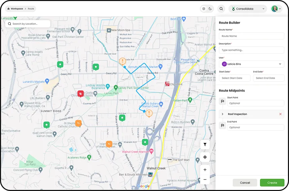Zoom out the map with minus
Image resolution: width=289 pixels, height=191 pixels.
point(205,180)
